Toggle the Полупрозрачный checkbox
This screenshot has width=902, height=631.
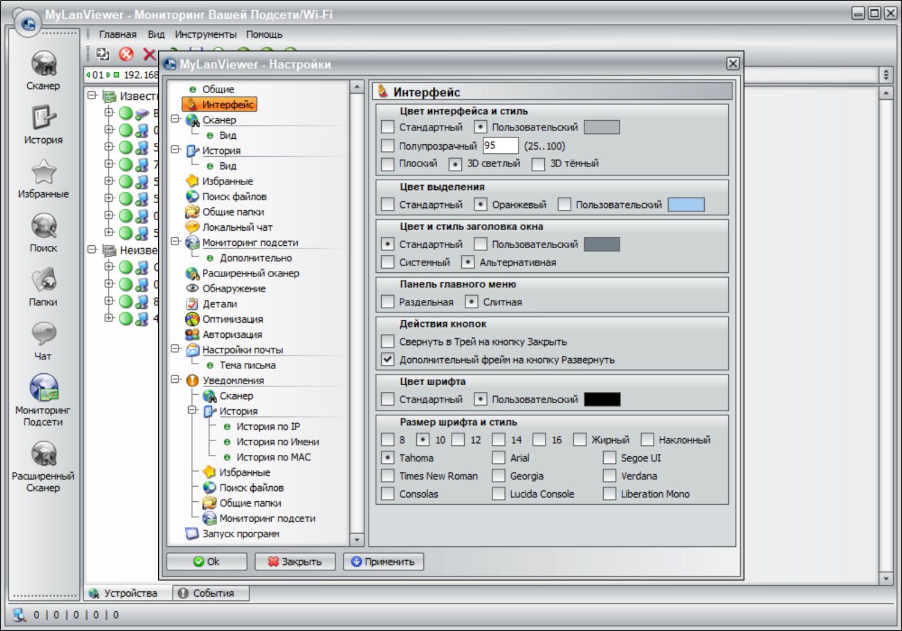click(388, 146)
